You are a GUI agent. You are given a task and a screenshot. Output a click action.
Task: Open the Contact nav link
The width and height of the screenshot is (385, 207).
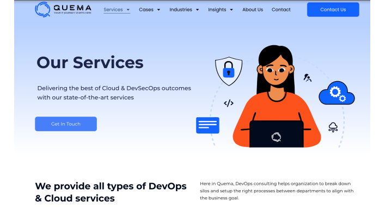pos(281,10)
